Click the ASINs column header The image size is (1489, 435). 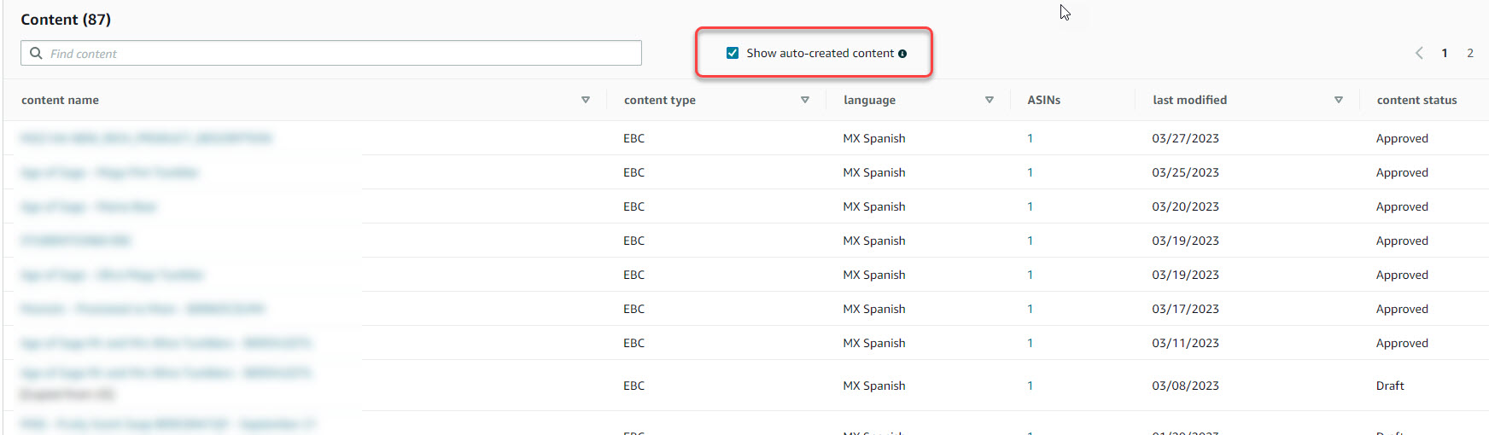pyautogui.click(x=1043, y=100)
